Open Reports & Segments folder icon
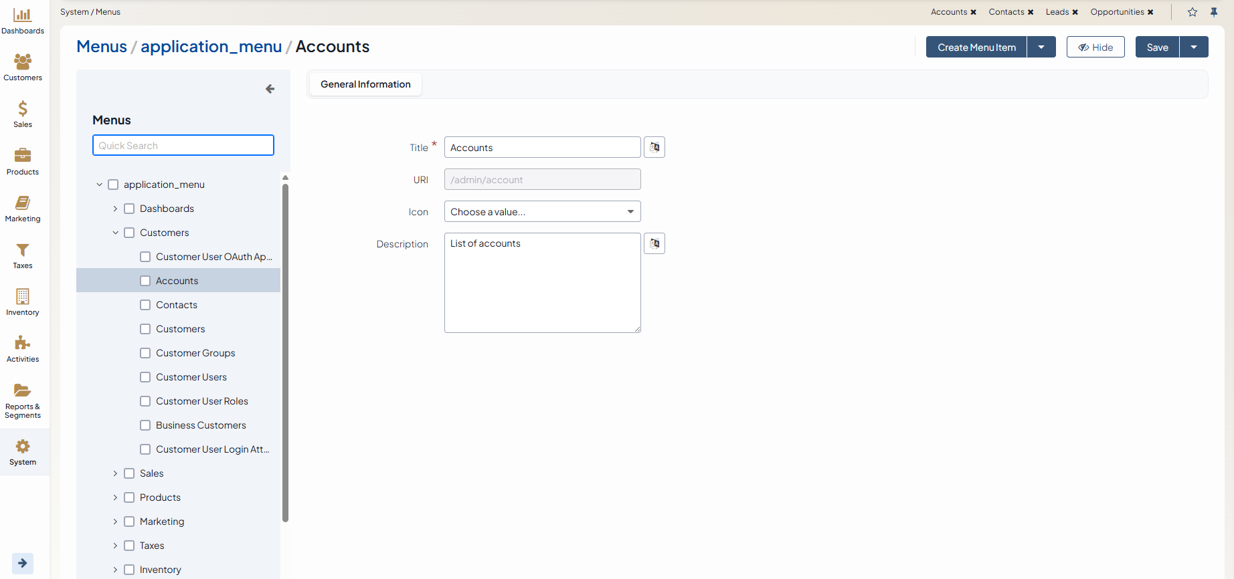 coord(23,390)
